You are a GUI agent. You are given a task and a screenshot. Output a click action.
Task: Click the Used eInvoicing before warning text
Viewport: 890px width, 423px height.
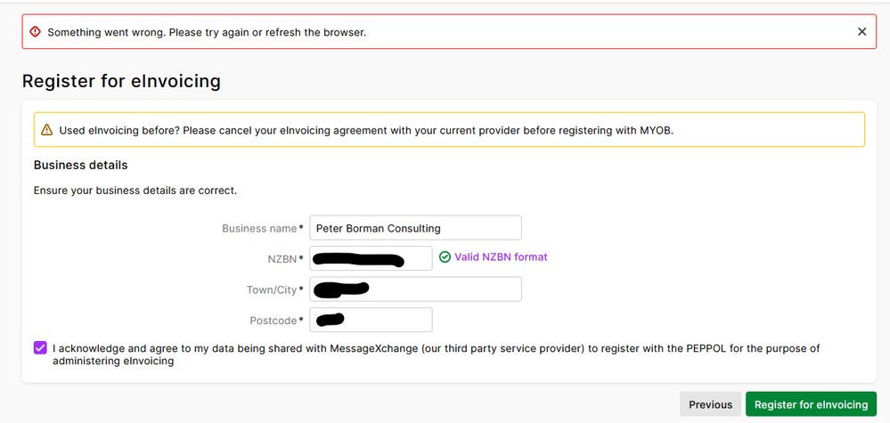tap(363, 130)
